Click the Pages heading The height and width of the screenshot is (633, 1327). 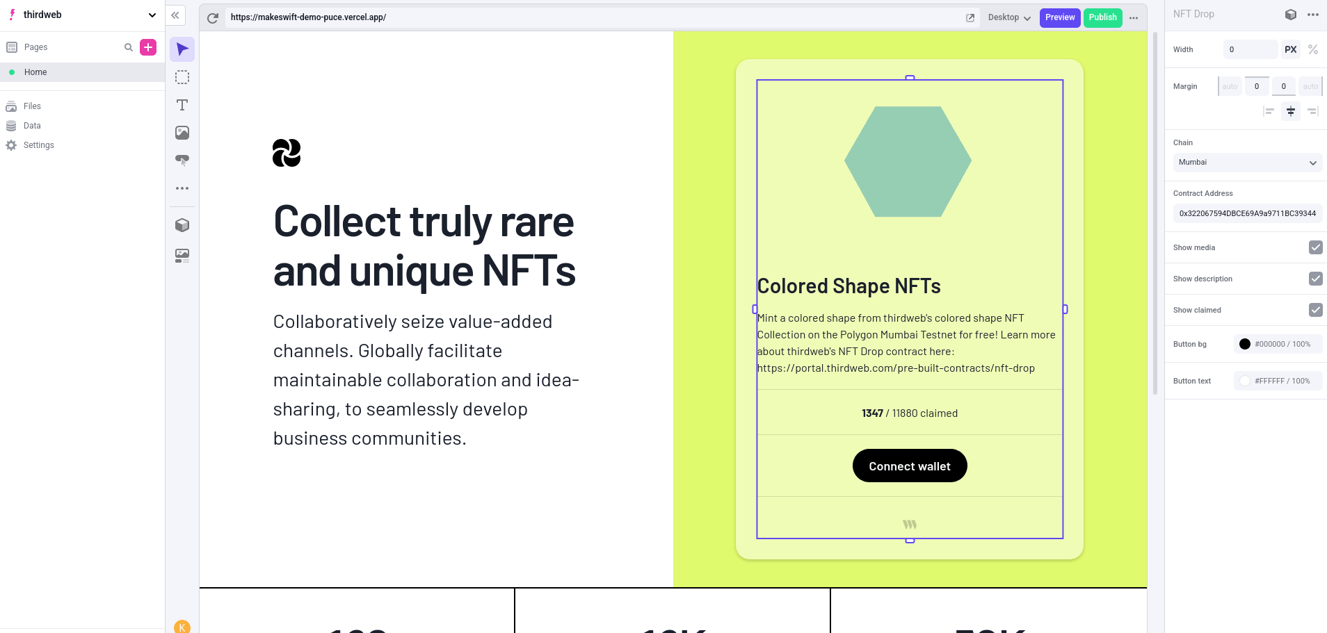[x=35, y=47]
